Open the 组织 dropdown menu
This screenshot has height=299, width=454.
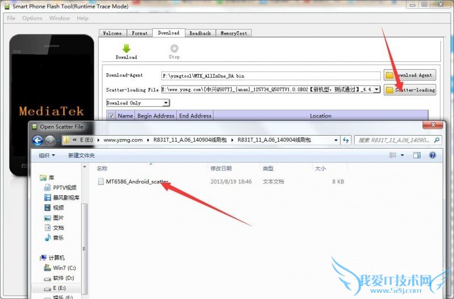pos(47,155)
